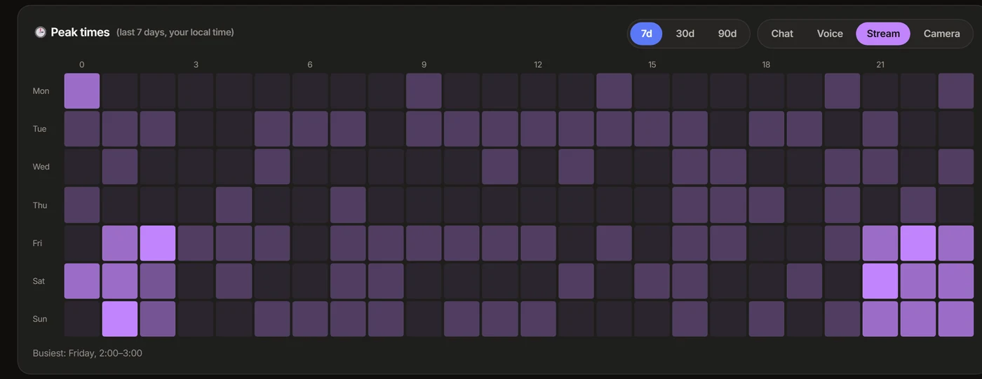The image size is (982, 379).
Task: Click the Friday hour 22 heatmap cell
Action: coord(918,243)
